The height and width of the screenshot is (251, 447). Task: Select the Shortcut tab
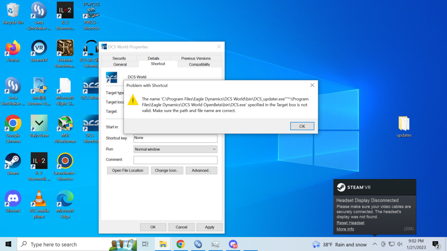158,64
